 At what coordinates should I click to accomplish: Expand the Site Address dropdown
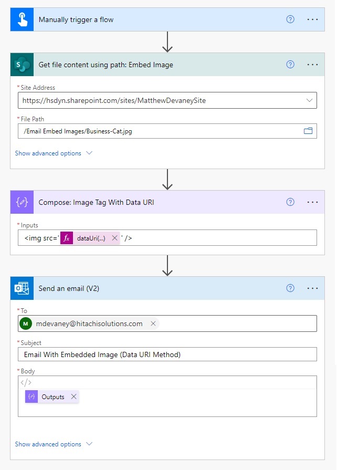[310, 100]
